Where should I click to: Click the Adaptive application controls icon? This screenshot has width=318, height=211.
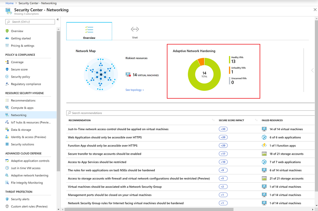tap(7, 160)
